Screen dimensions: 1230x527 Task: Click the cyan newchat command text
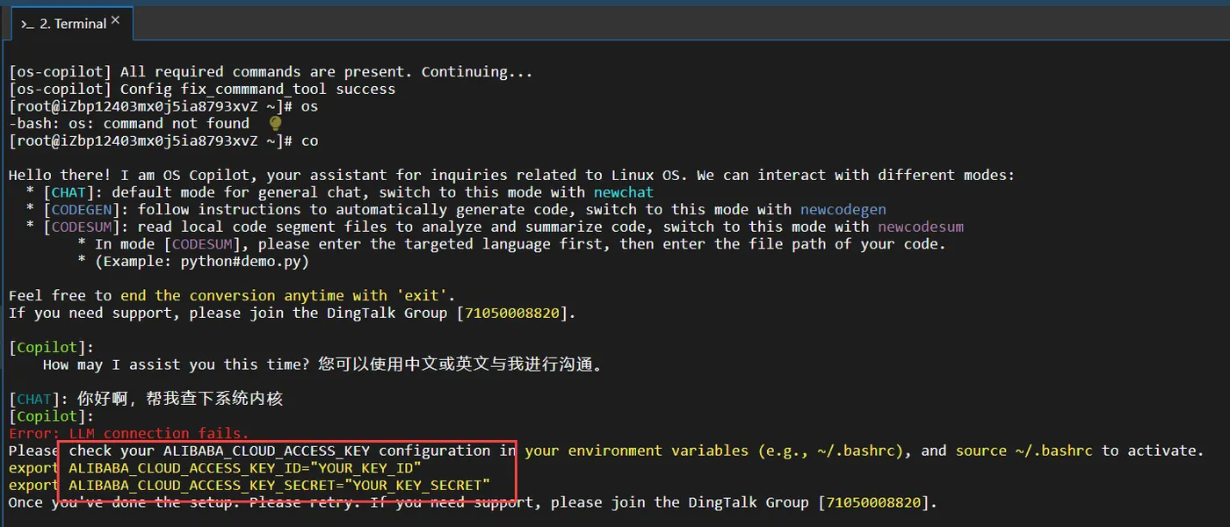624,192
